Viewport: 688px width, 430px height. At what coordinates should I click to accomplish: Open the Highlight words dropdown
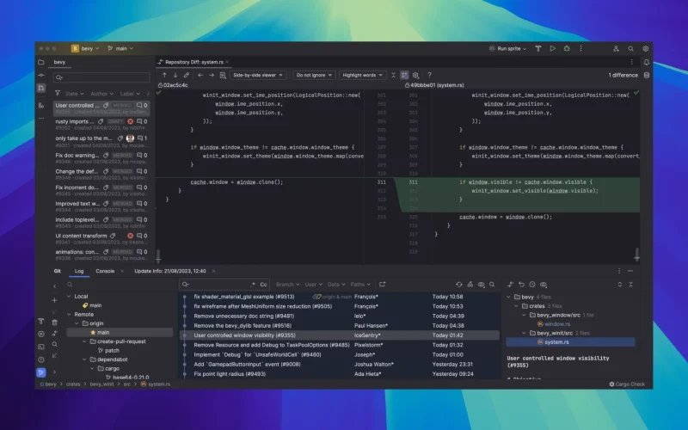[362, 75]
